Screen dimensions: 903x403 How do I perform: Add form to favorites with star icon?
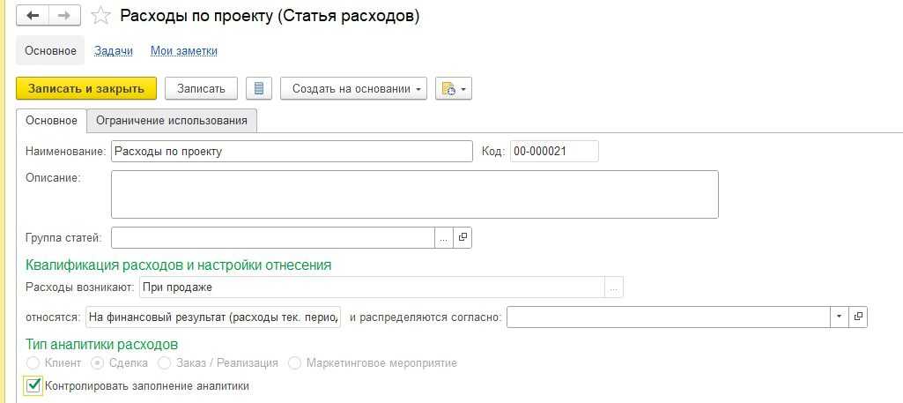click(102, 16)
